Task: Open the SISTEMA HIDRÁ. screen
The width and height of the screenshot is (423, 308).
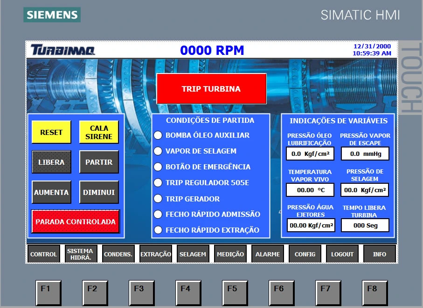Action: point(80,254)
